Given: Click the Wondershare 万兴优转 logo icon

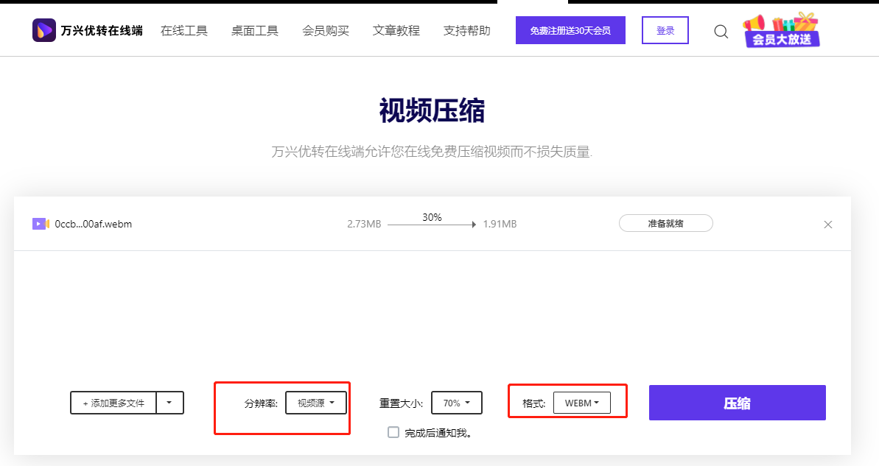Looking at the screenshot, I should (42, 29).
